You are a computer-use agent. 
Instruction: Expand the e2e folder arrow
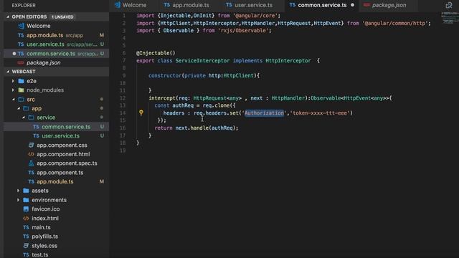coord(13,81)
